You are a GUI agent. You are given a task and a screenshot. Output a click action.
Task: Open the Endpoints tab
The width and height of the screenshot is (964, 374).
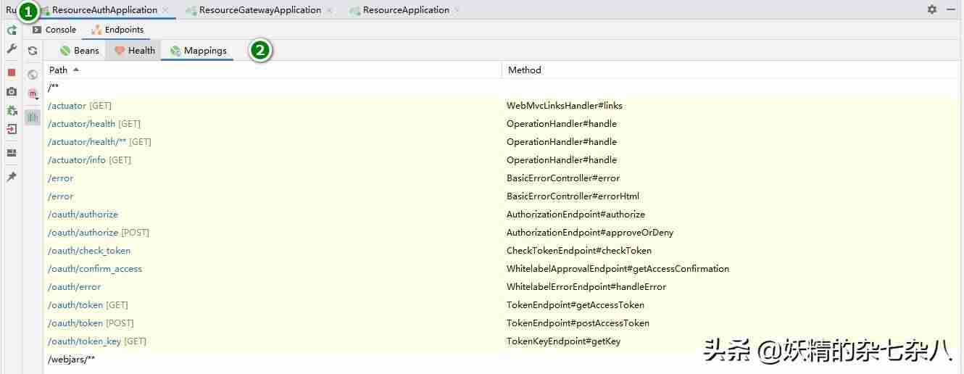tap(117, 30)
